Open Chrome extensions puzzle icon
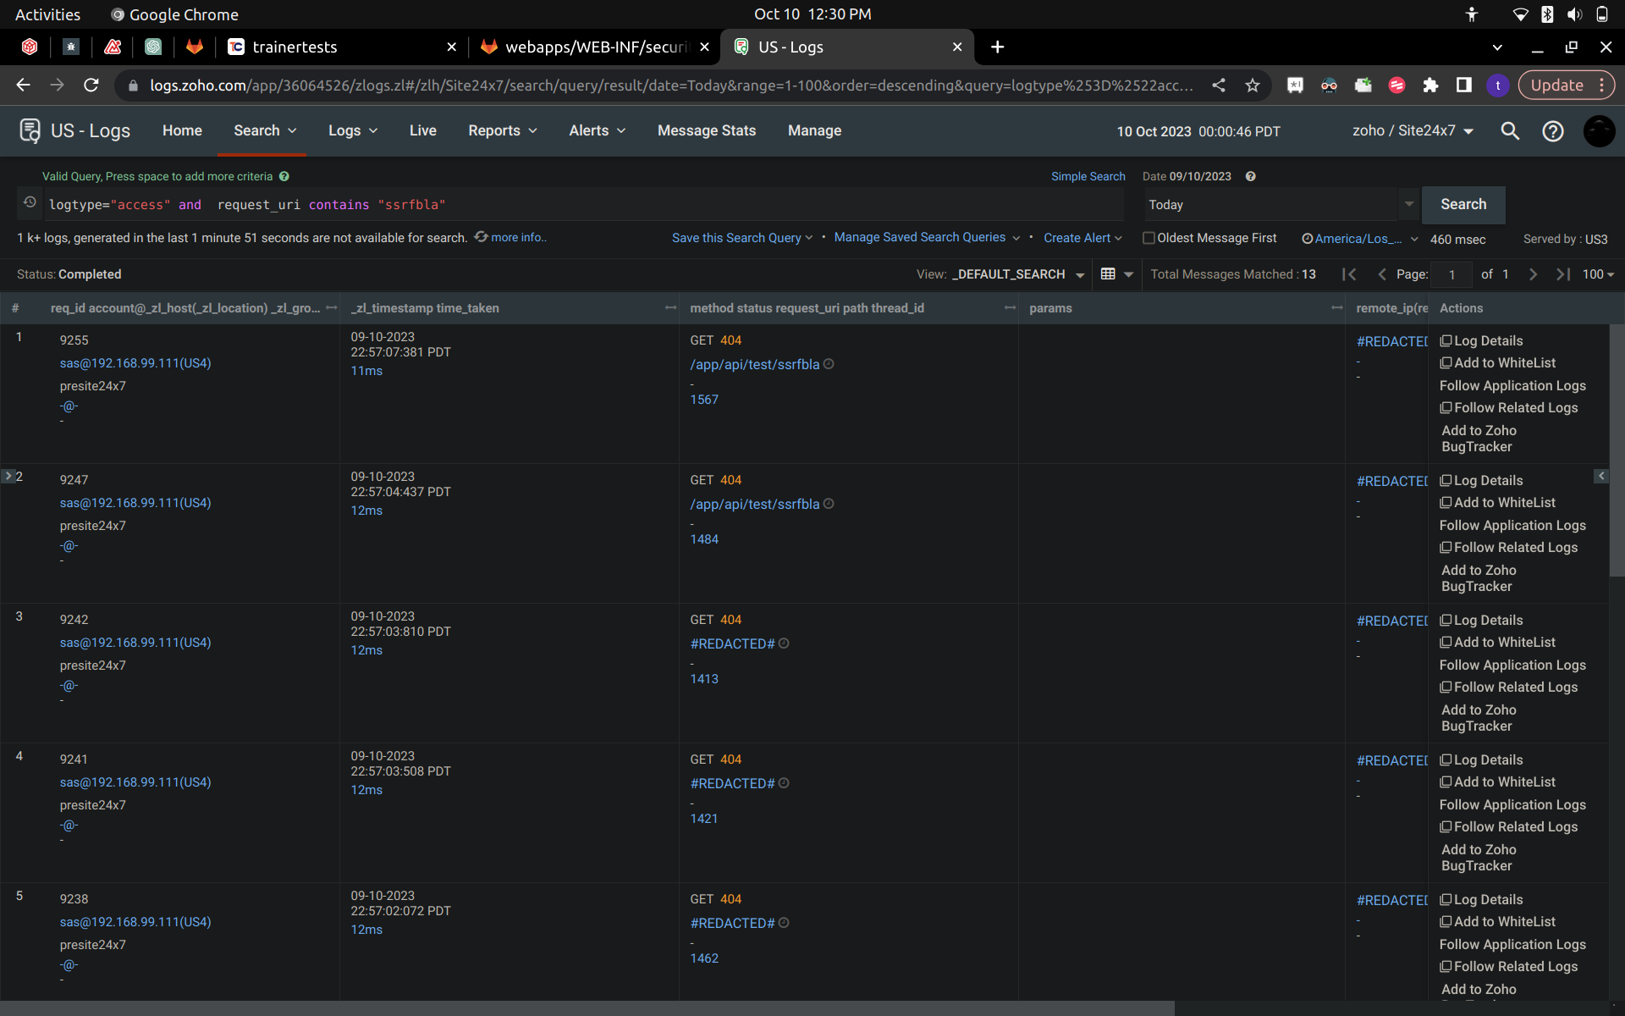Viewport: 1625px width, 1016px height. pos(1430,85)
